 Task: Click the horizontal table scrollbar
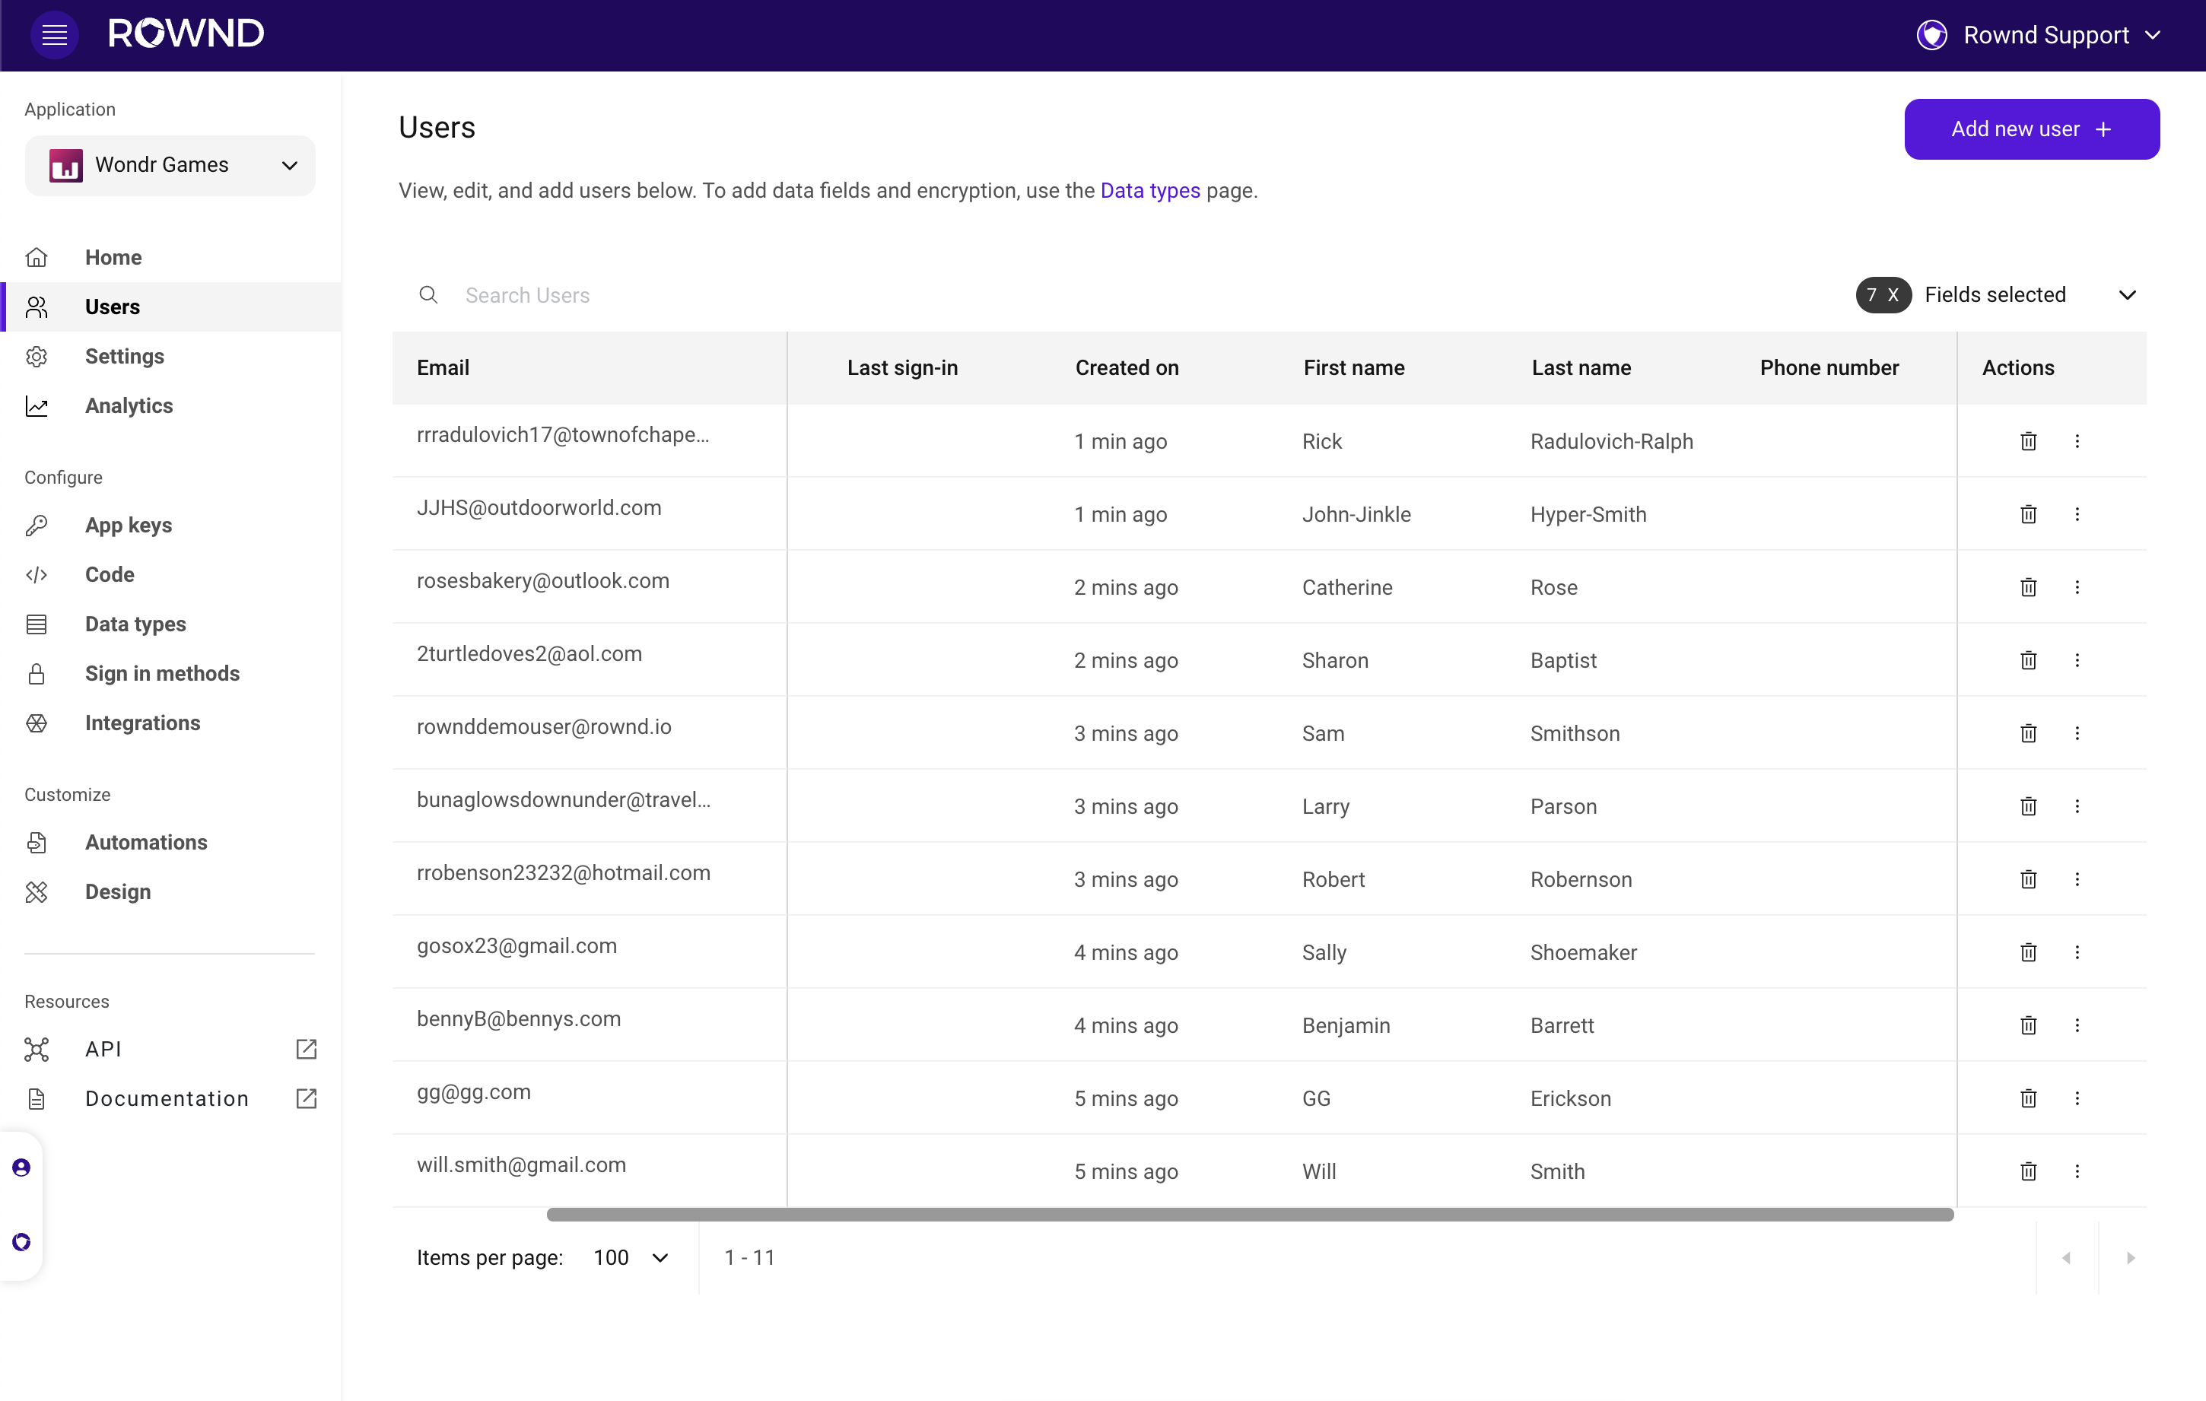click(1250, 1215)
